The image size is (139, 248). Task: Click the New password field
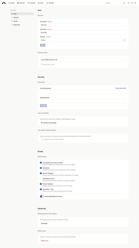click(x=83, y=101)
